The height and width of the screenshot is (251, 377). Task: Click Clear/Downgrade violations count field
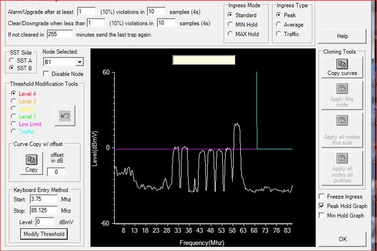coord(96,23)
